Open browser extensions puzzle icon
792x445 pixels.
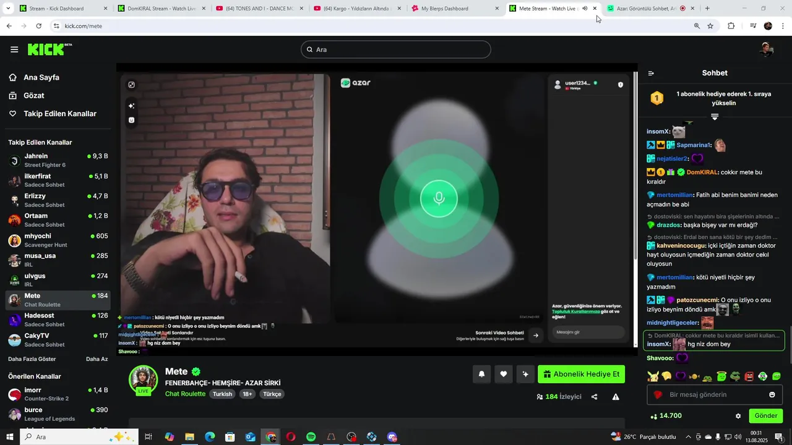click(x=731, y=26)
